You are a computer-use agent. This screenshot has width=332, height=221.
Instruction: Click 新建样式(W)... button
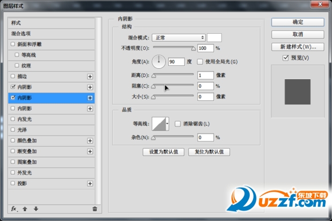point(298,47)
